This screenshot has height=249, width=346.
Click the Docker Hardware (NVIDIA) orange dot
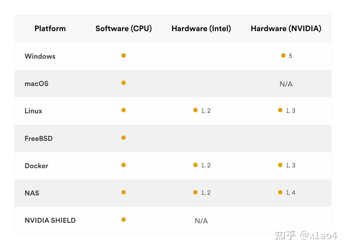[280, 165]
